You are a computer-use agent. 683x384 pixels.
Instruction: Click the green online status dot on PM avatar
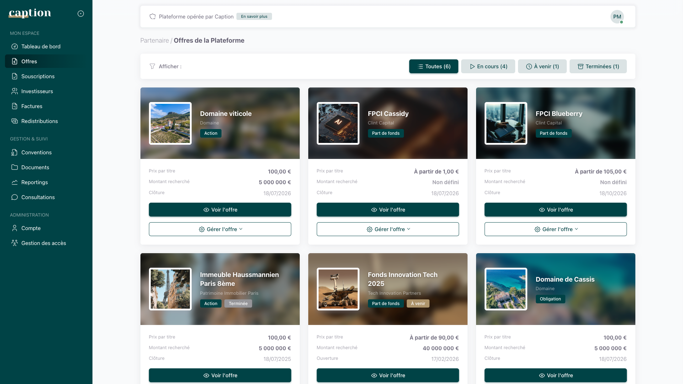tap(621, 22)
